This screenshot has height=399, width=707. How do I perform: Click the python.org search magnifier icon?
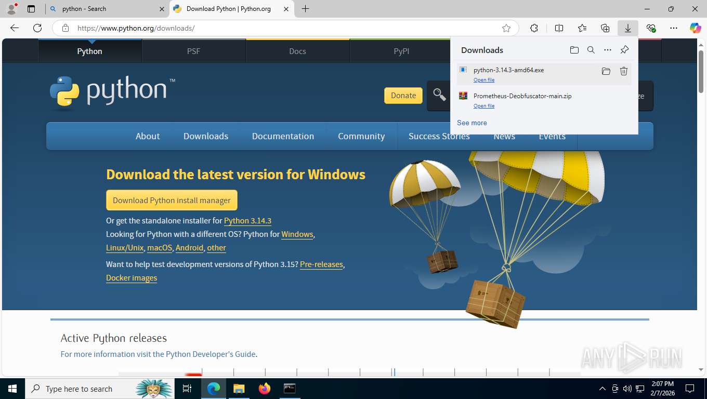[x=439, y=95]
